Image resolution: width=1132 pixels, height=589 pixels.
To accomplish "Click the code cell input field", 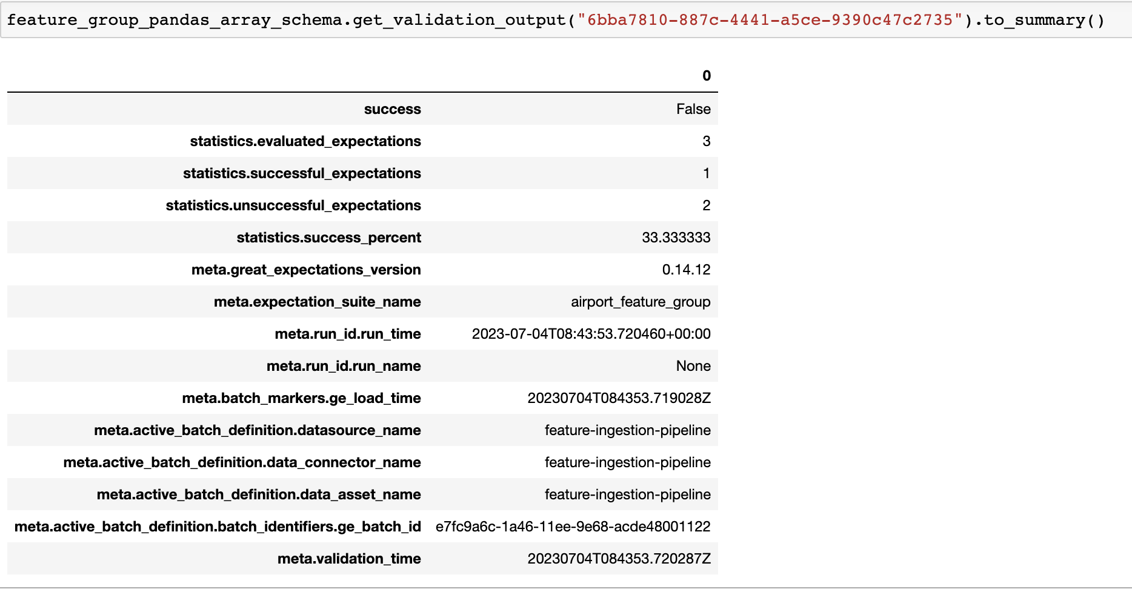I will [566, 19].
